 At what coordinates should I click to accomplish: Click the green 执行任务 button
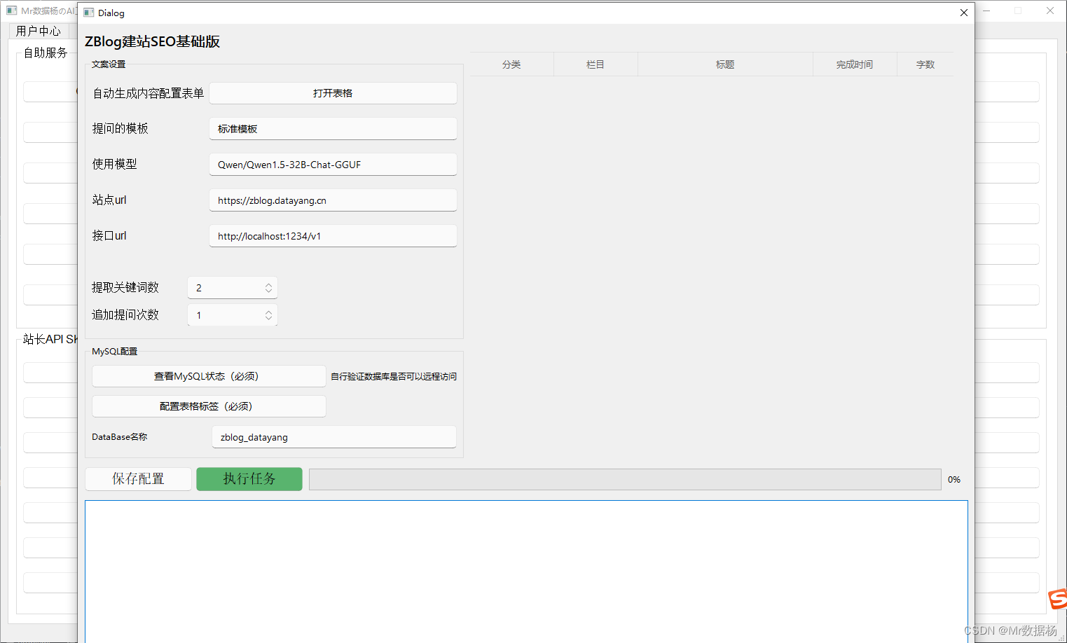tap(249, 479)
